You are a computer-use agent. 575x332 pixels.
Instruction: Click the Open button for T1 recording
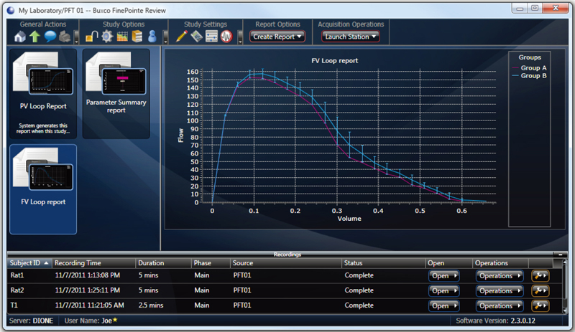coord(443,305)
